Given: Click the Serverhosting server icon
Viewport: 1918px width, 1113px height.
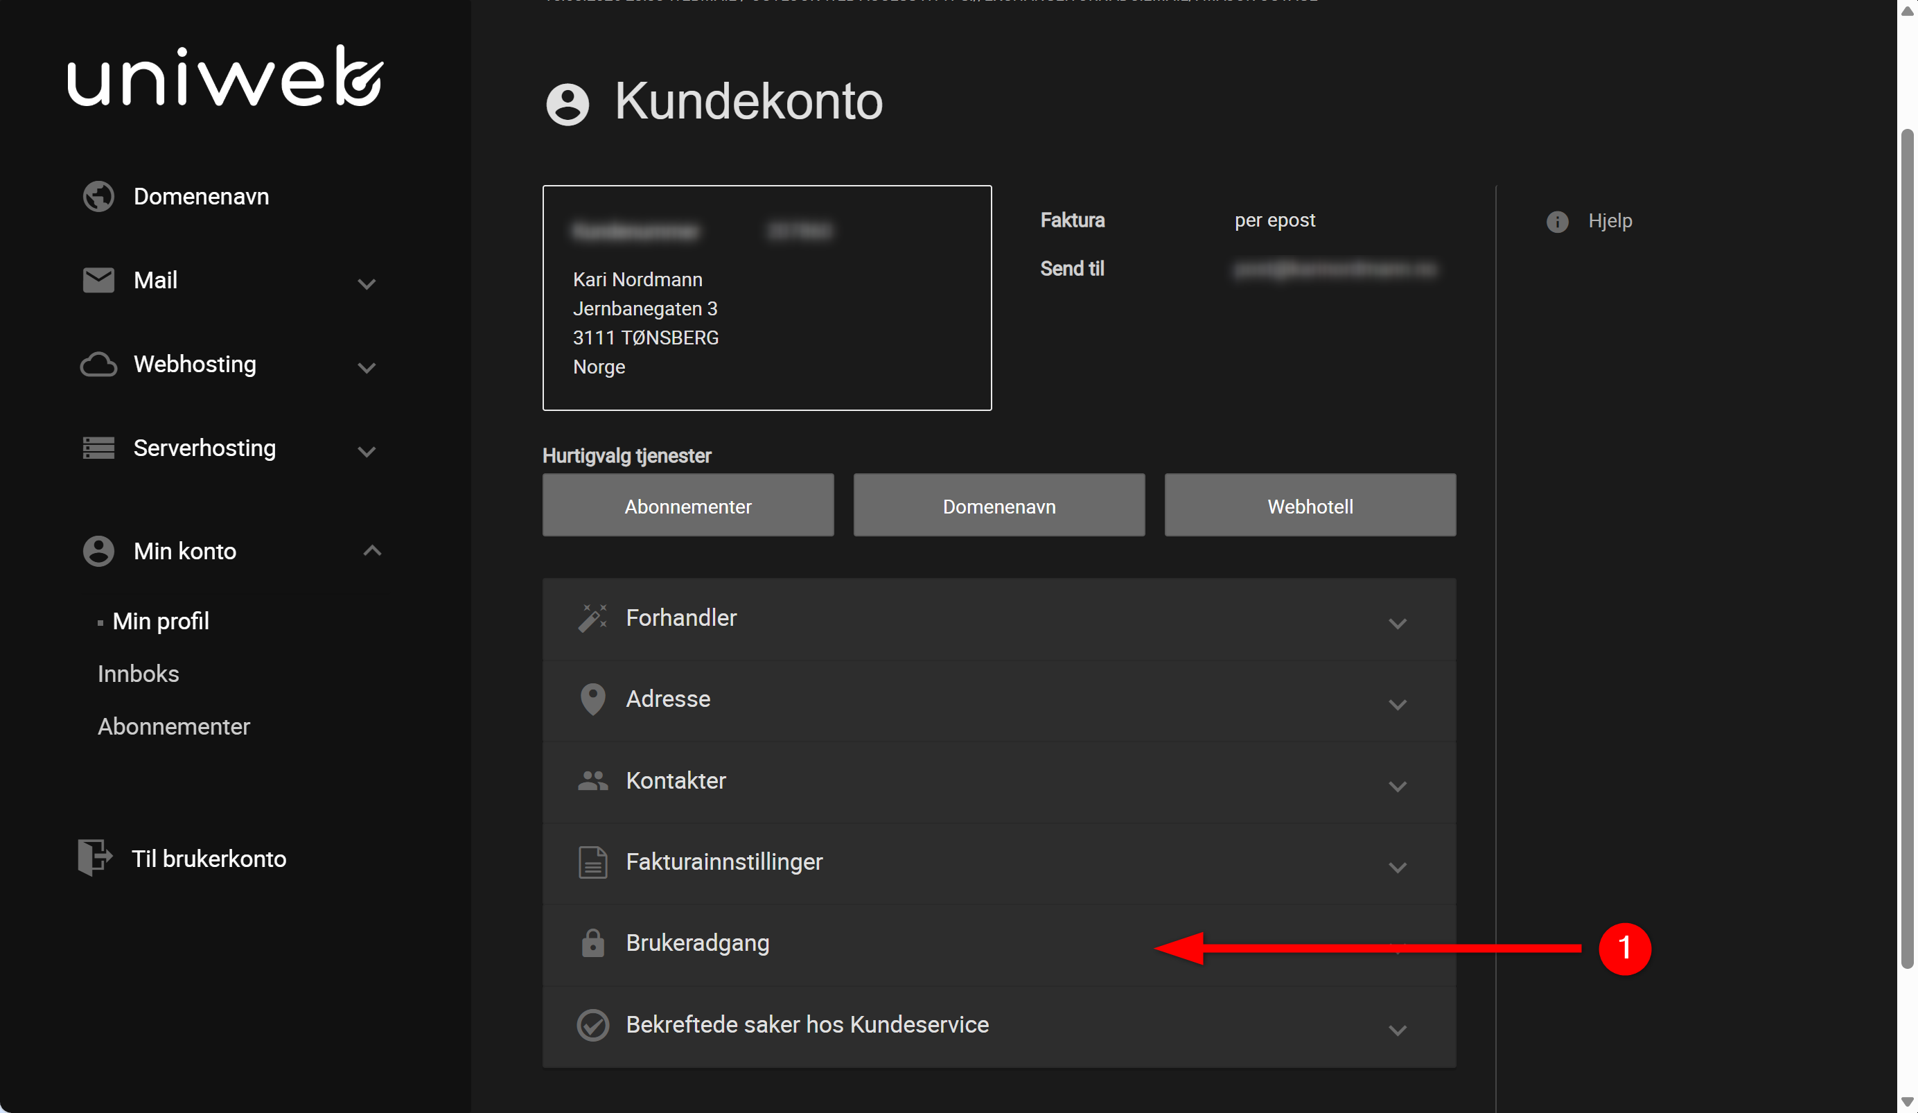Looking at the screenshot, I should [x=98, y=448].
